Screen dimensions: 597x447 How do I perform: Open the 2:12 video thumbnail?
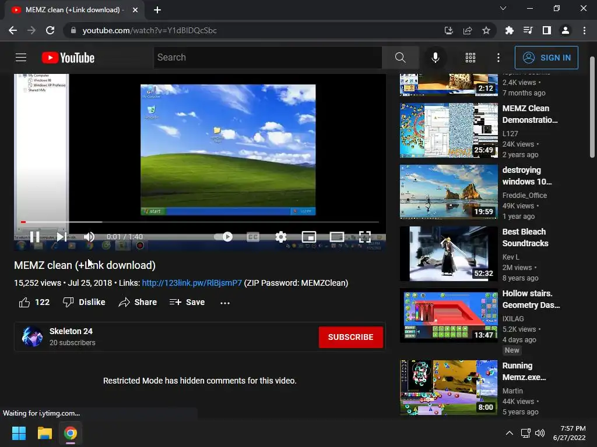(448, 84)
